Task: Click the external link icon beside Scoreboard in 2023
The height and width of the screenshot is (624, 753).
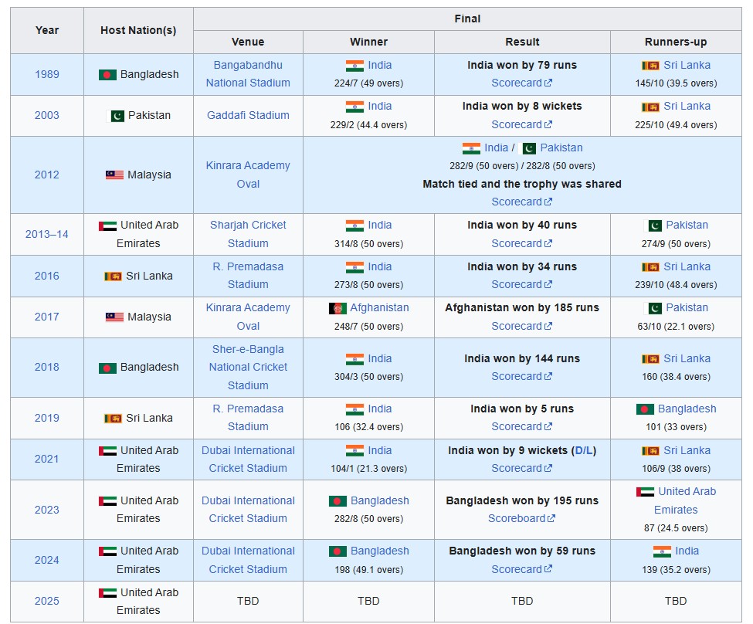Action: 551,519
